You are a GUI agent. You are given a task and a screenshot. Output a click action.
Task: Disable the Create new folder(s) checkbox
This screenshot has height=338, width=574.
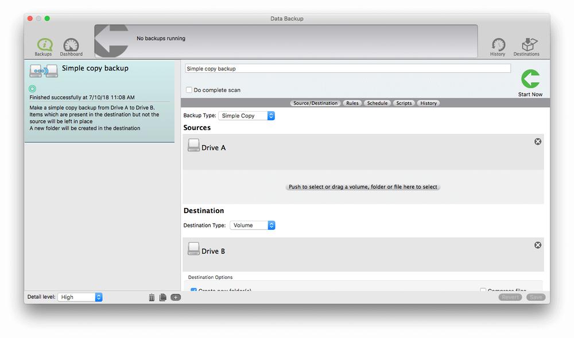194,290
